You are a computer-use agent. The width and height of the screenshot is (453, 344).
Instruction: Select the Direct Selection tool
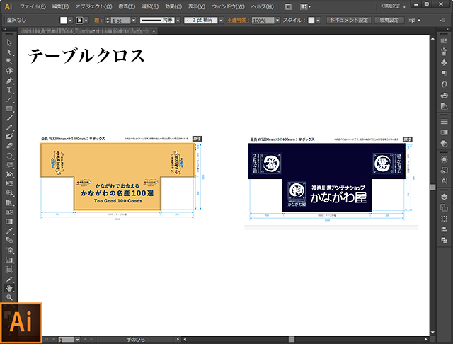(x=9, y=52)
